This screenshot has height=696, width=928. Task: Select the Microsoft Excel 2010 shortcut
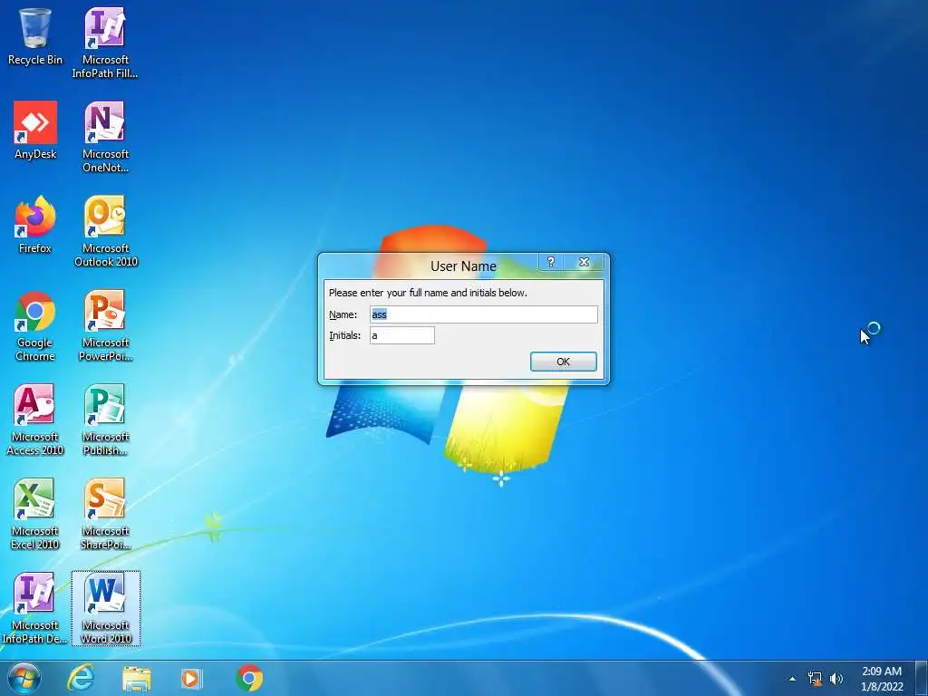(35, 514)
